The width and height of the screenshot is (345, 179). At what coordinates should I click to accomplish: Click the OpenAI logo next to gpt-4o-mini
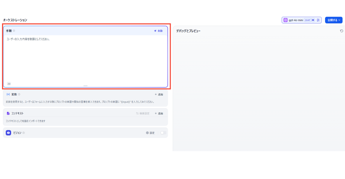click(x=285, y=20)
